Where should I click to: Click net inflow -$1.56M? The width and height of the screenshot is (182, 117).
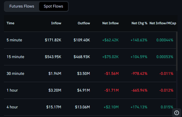pos(112,73)
